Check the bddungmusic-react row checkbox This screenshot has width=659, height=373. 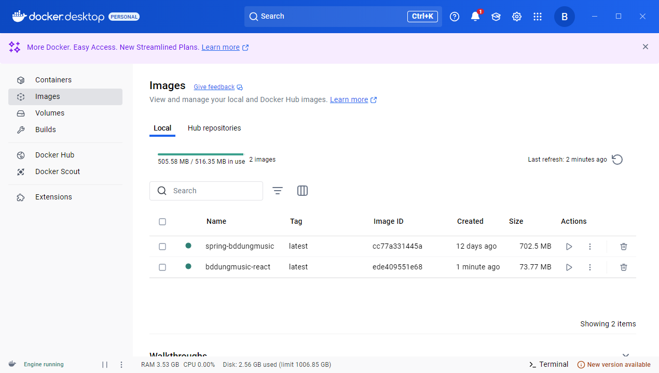point(162,267)
